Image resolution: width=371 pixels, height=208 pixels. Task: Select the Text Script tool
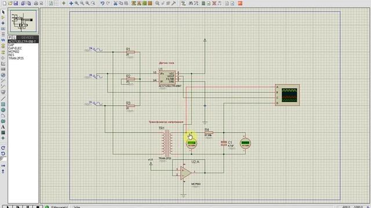(x=3, y=35)
